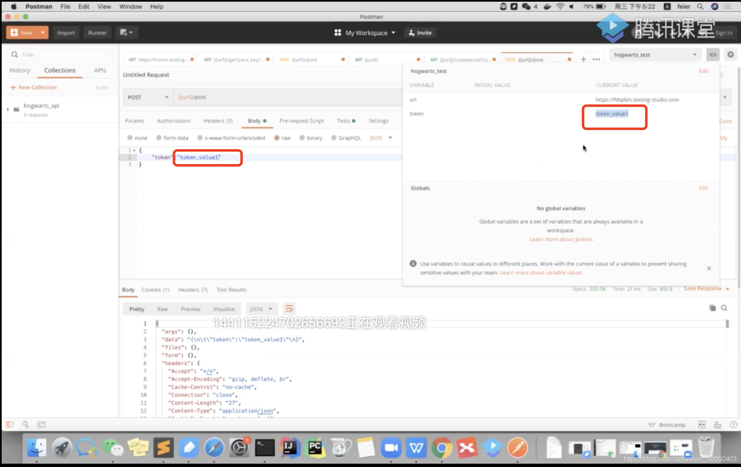
Task: Click the New request button
Action: [21, 32]
